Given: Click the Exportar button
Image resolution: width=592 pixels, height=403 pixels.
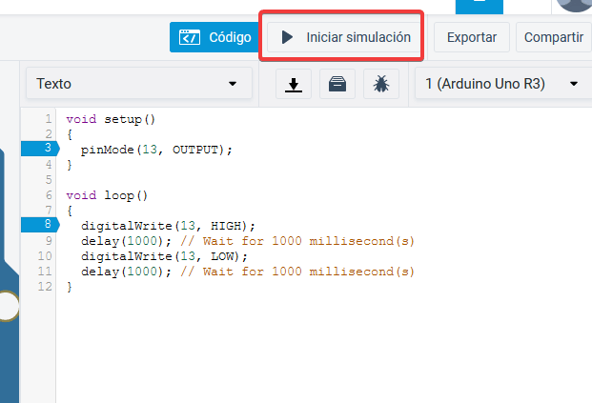Looking at the screenshot, I should 472,37.
